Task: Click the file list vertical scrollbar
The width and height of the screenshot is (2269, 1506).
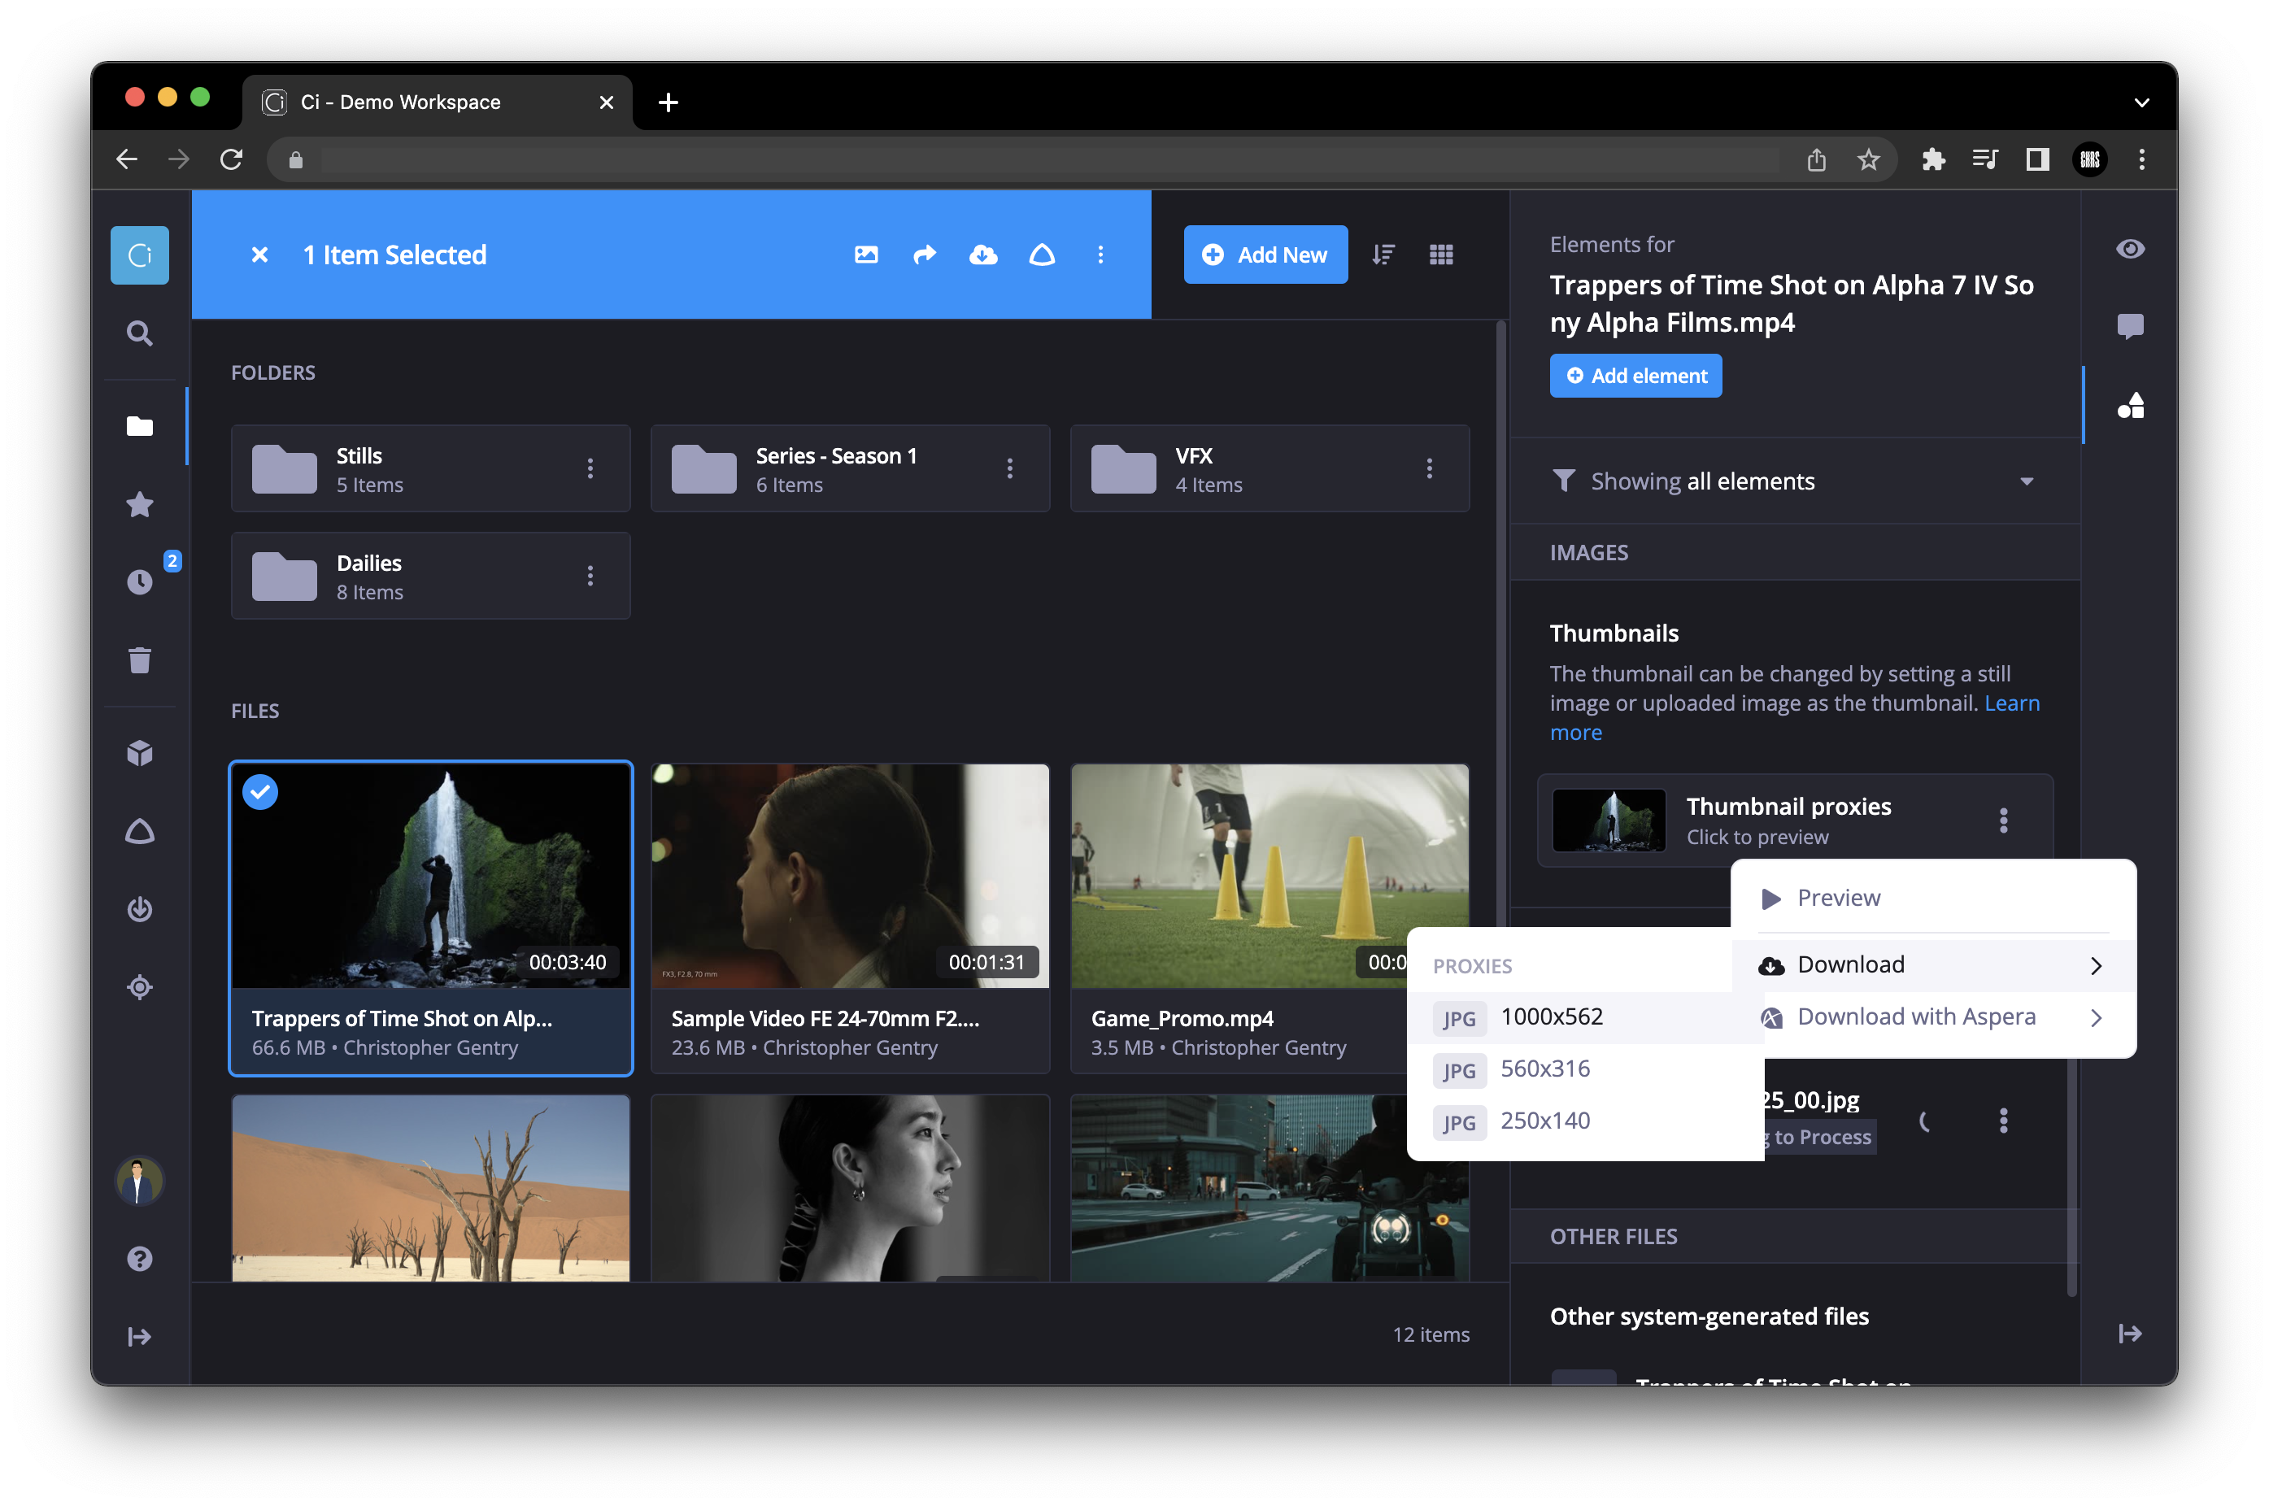Action: coord(1500,625)
